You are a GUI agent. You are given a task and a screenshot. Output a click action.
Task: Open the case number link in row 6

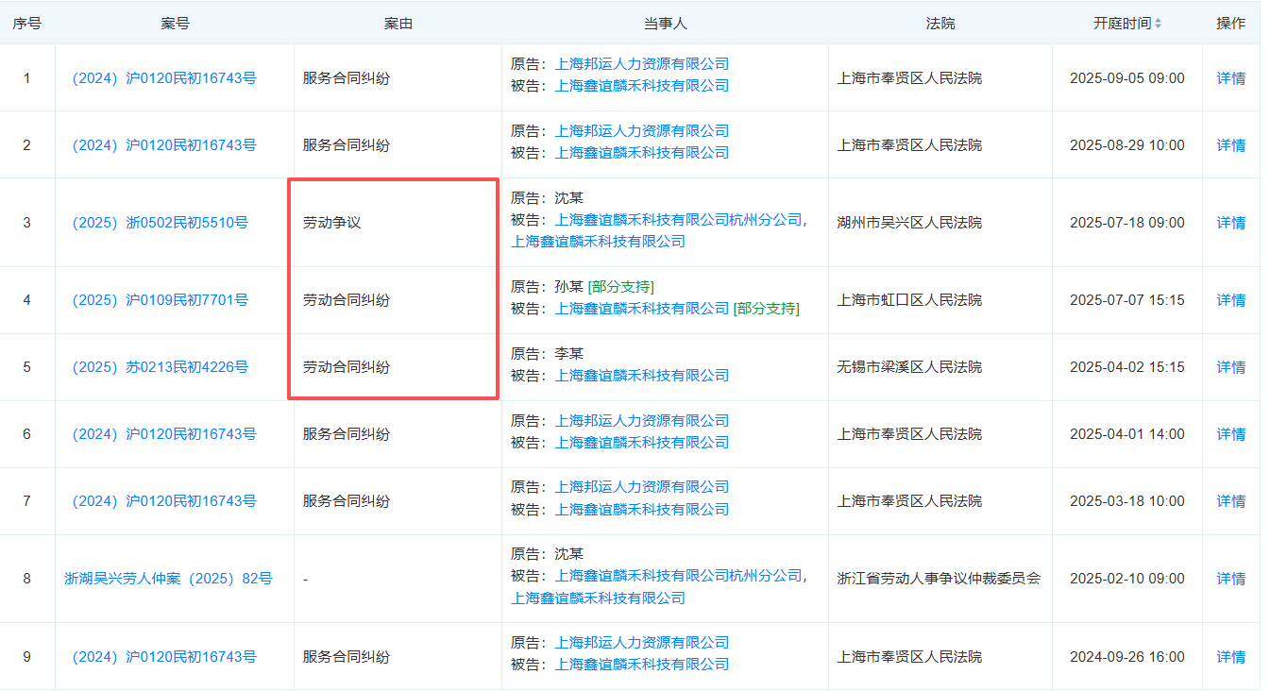[x=164, y=434]
